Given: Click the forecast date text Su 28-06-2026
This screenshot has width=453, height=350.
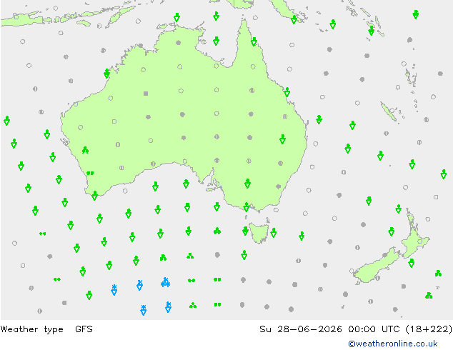Looking at the screenshot, I should click(x=301, y=329).
